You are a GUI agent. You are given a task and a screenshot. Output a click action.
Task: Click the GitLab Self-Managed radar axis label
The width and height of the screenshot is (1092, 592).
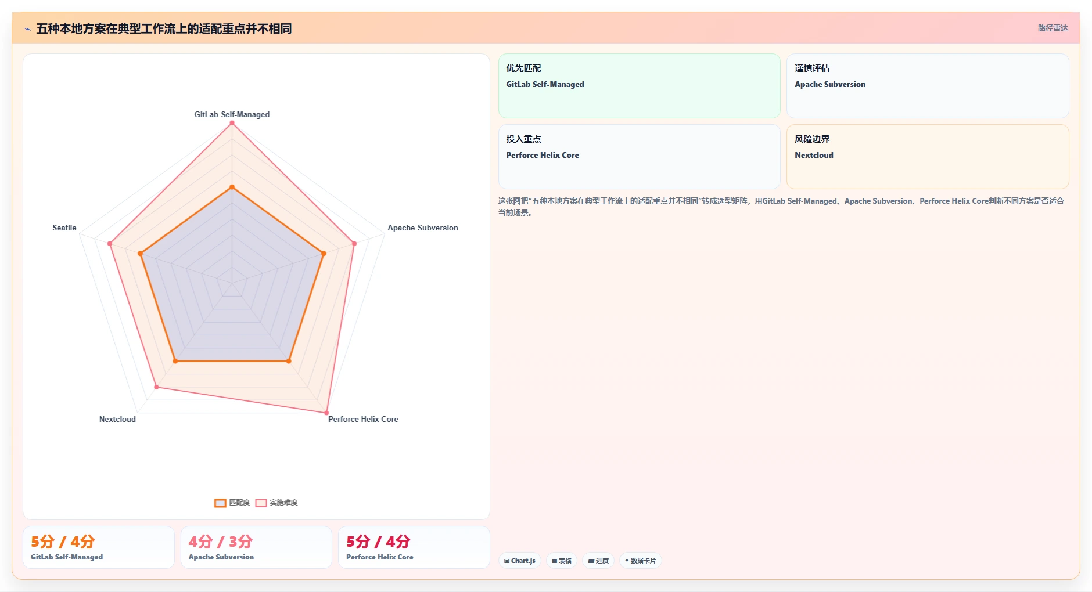[x=232, y=114]
